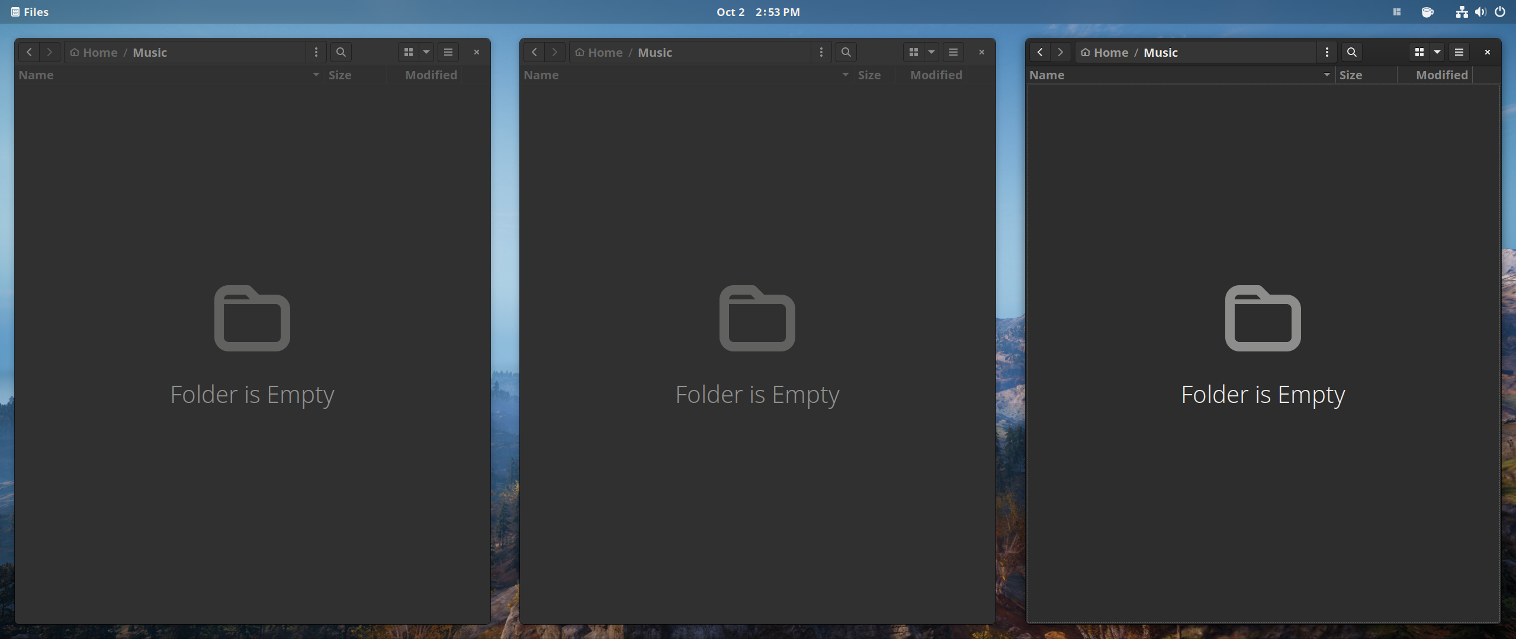The width and height of the screenshot is (1516, 639).
Task: Search in the middle Files window
Action: (x=846, y=52)
